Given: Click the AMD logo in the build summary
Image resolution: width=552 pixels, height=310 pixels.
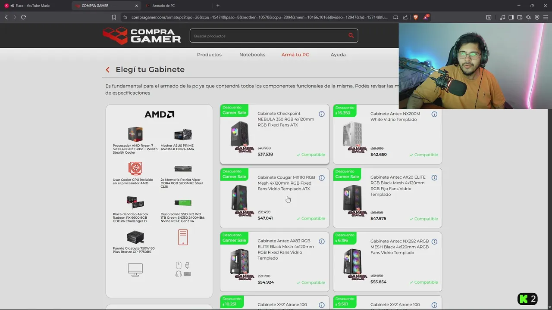Looking at the screenshot, I should coord(159,115).
